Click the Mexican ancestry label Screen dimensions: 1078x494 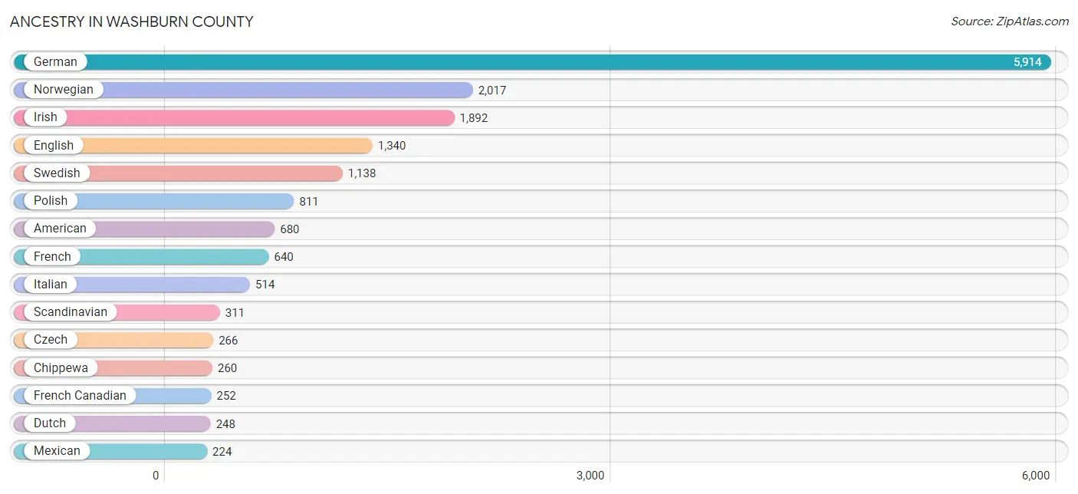57,450
